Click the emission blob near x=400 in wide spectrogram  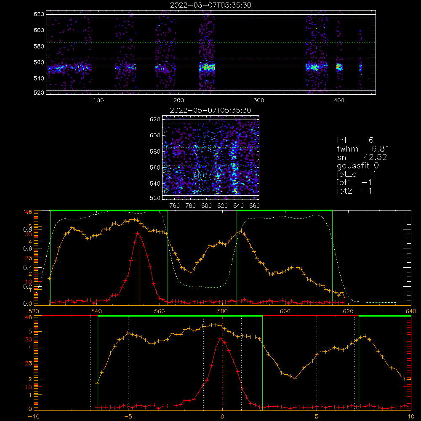[339, 67]
